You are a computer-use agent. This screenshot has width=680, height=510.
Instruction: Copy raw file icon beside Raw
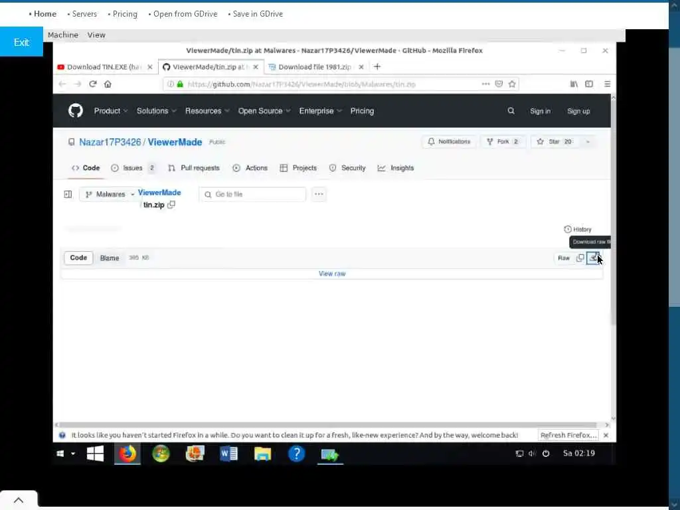[x=580, y=258]
